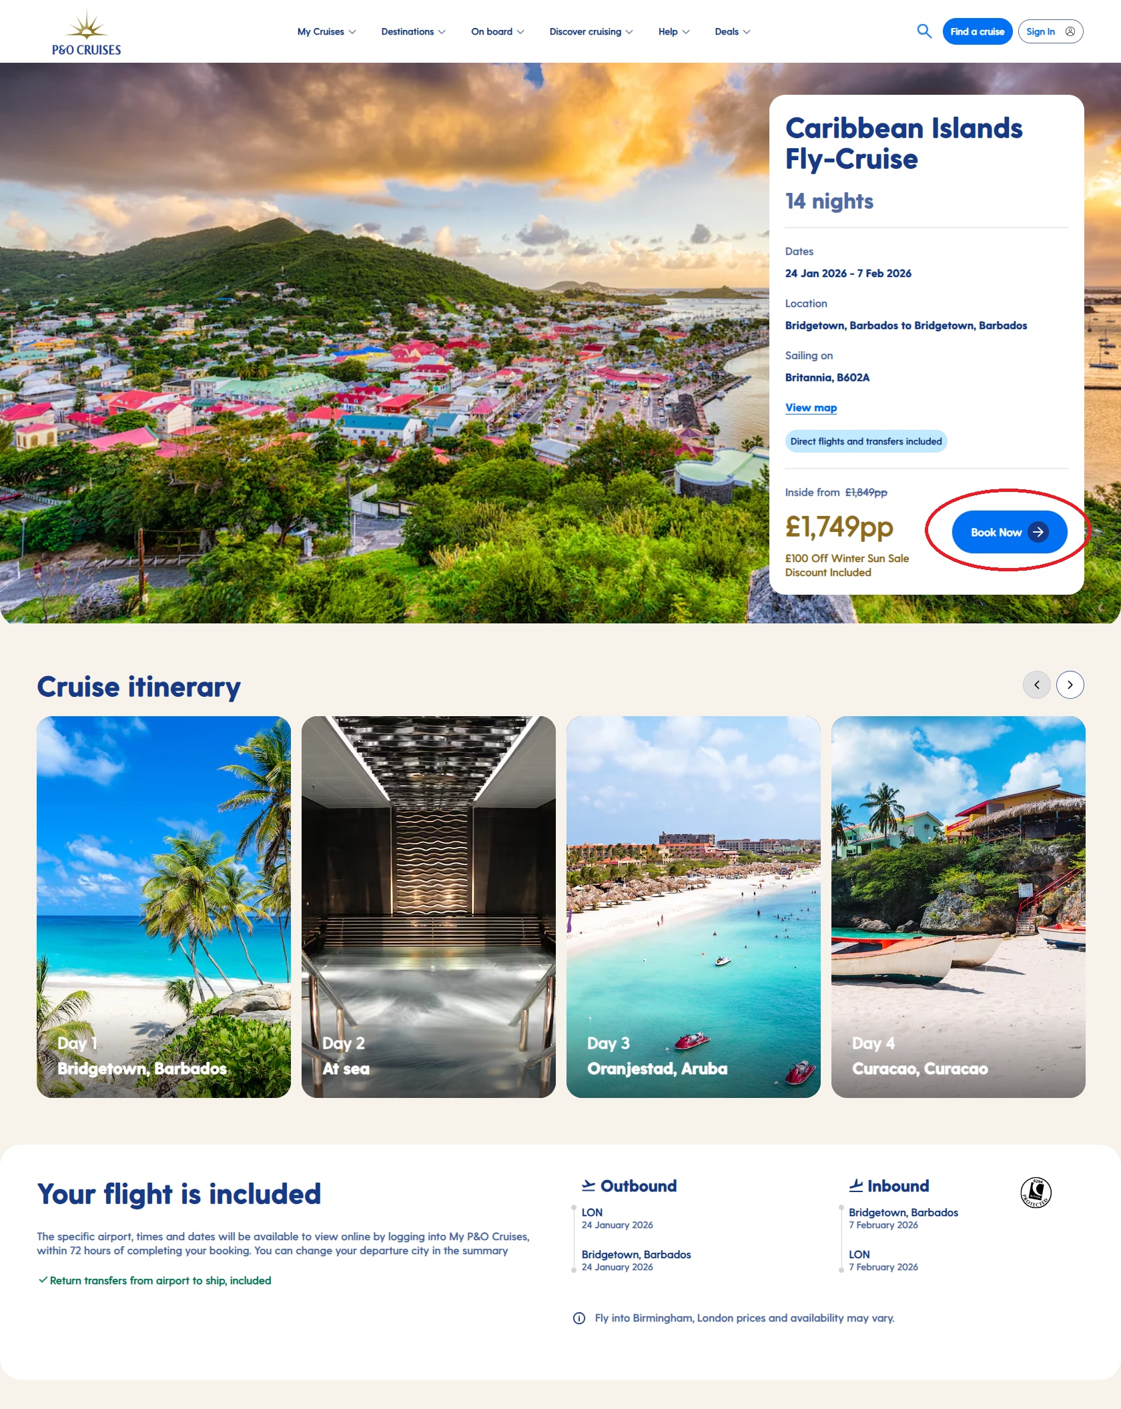Select the Day 4 Curacao itinerary card
The height and width of the screenshot is (1409, 1121).
coord(958,907)
